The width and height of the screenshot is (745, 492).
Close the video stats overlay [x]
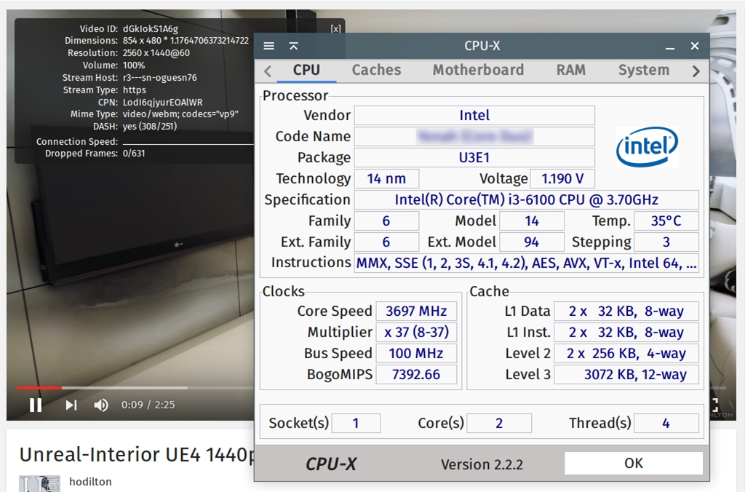coord(336,28)
